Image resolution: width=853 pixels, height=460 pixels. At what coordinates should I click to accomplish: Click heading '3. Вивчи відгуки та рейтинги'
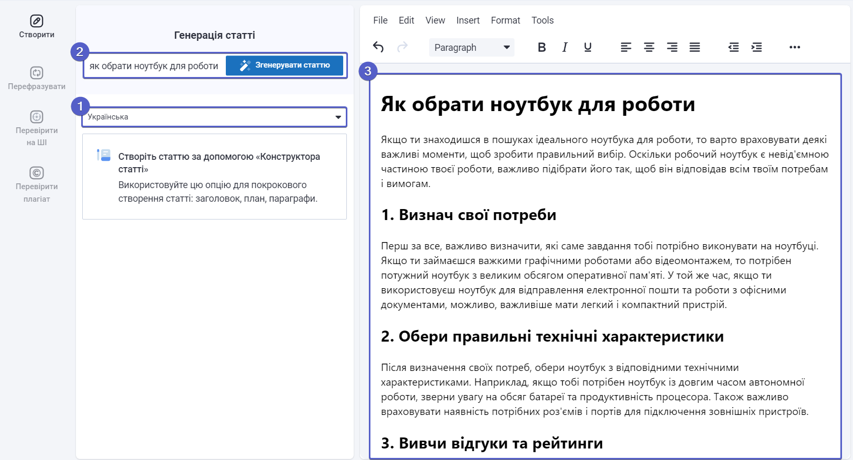(491, 443)
